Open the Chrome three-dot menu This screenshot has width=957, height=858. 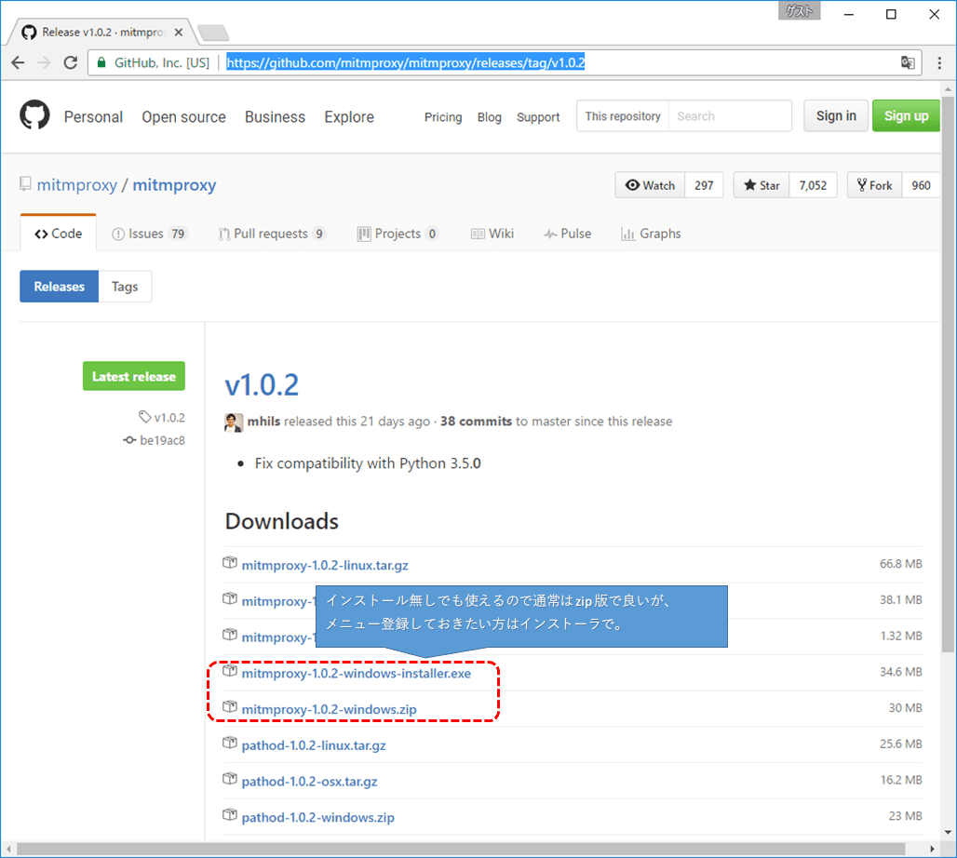(x=939, y=63)
